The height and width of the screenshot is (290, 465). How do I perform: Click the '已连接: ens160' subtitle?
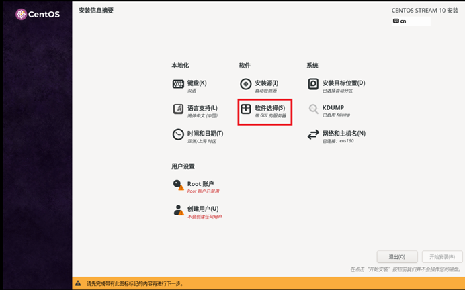(338, 141)
